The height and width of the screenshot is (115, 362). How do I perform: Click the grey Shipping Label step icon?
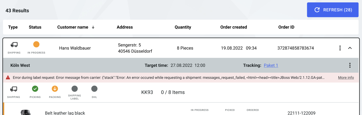click(75, 89)
